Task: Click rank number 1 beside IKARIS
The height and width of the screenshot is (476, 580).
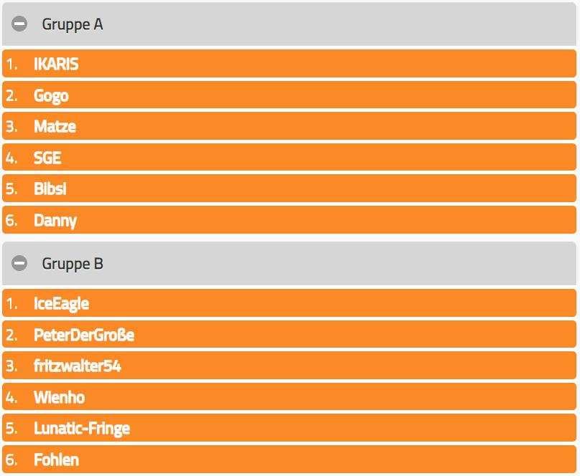Action: pyautogui.click(x=11, y=65)
